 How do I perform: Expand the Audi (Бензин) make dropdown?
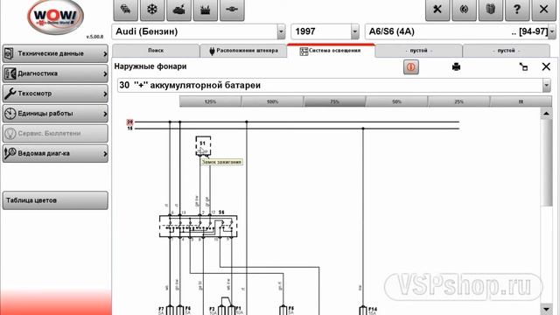[x=281, y=31]
